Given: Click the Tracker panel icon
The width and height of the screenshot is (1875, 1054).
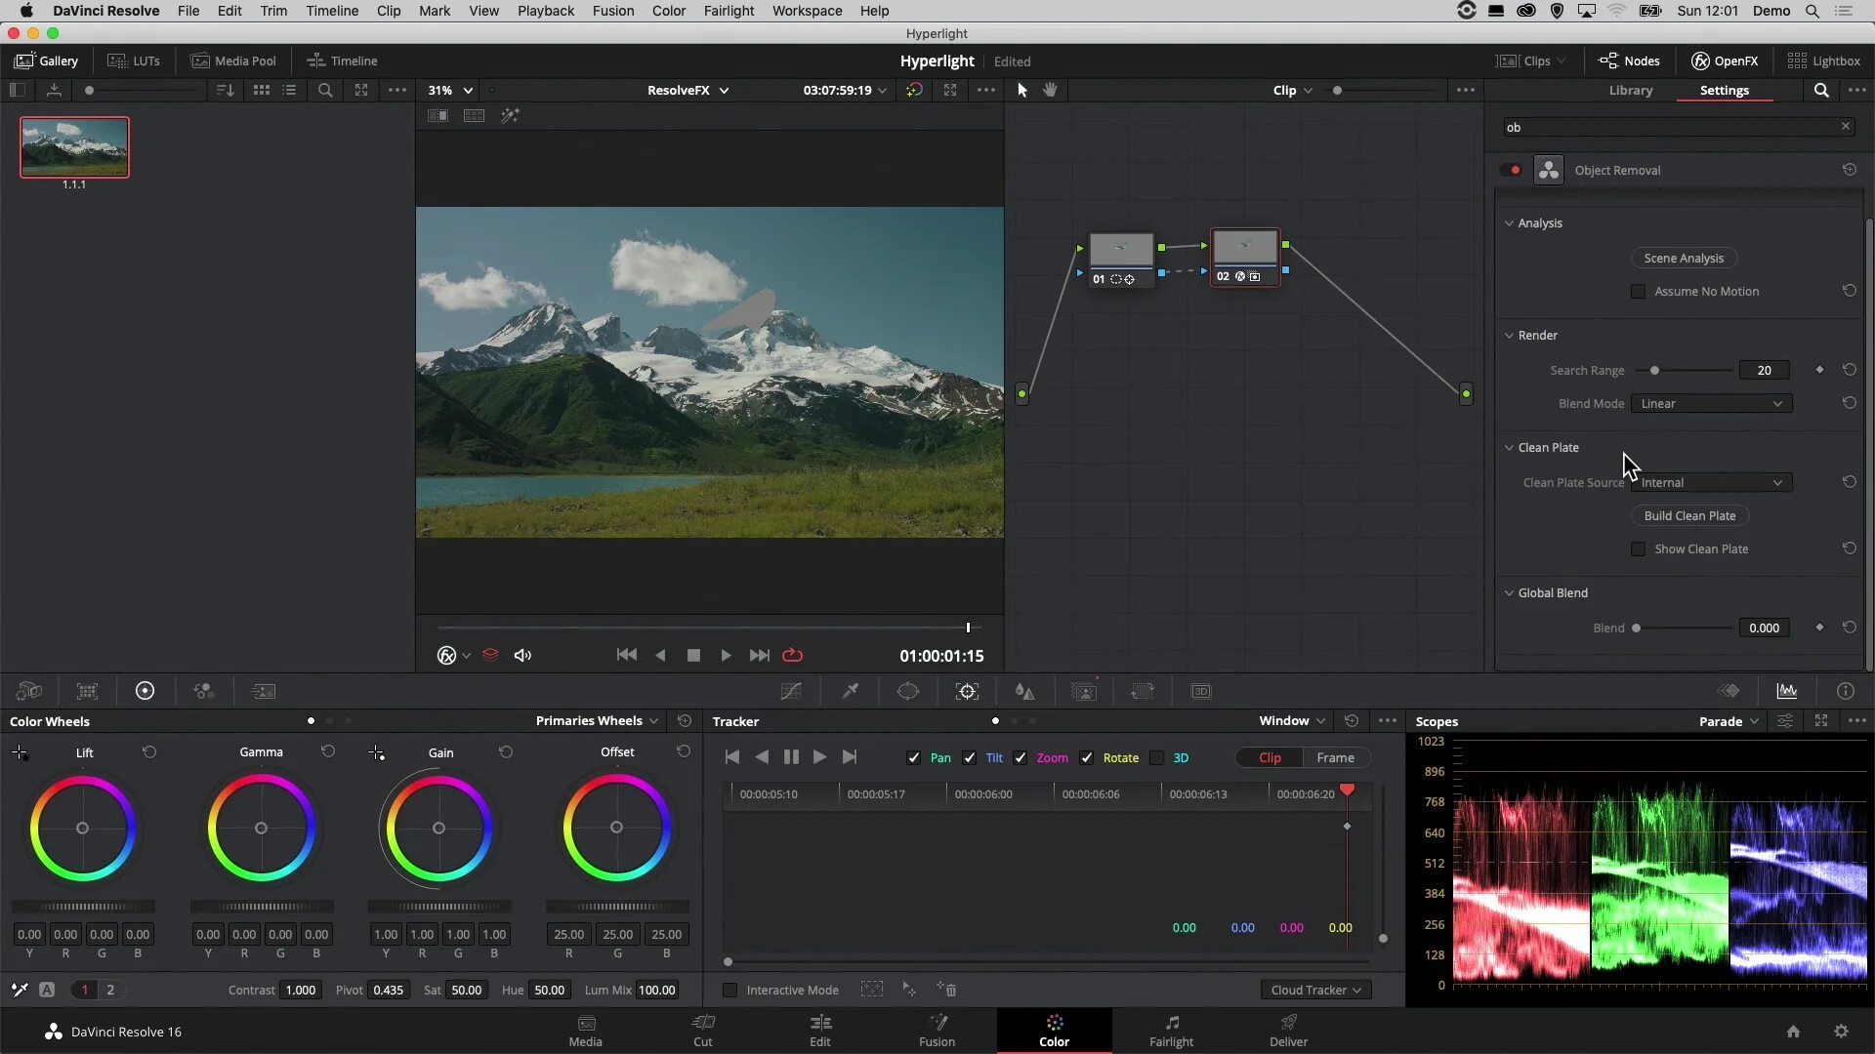Looking at the screenshot, I should coord(967,691).
